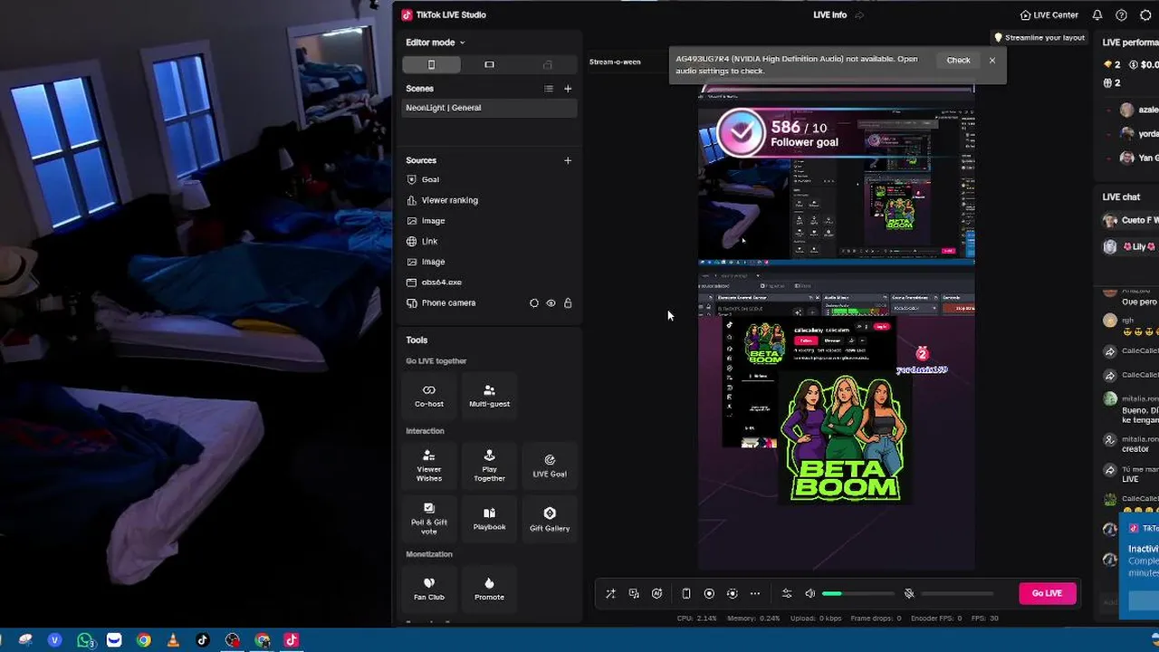This screenshot has height=652, width=1159.
Task: Select landscape layout mode button
Action: click(490, 64)
